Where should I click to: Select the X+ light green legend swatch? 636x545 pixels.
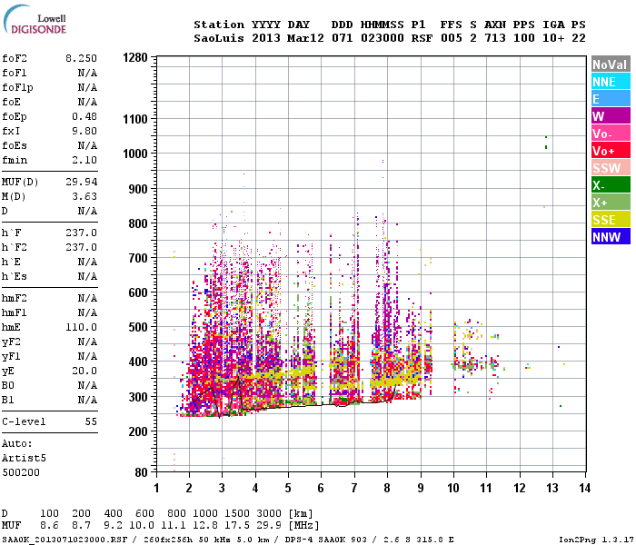tap(611, 203)
